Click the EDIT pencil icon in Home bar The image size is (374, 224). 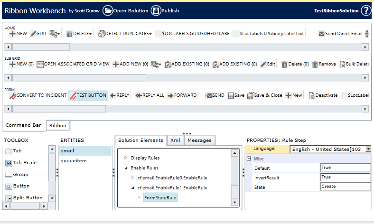[x=33, y=34]
